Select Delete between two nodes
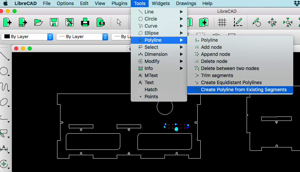 click(x=240, y=68)
